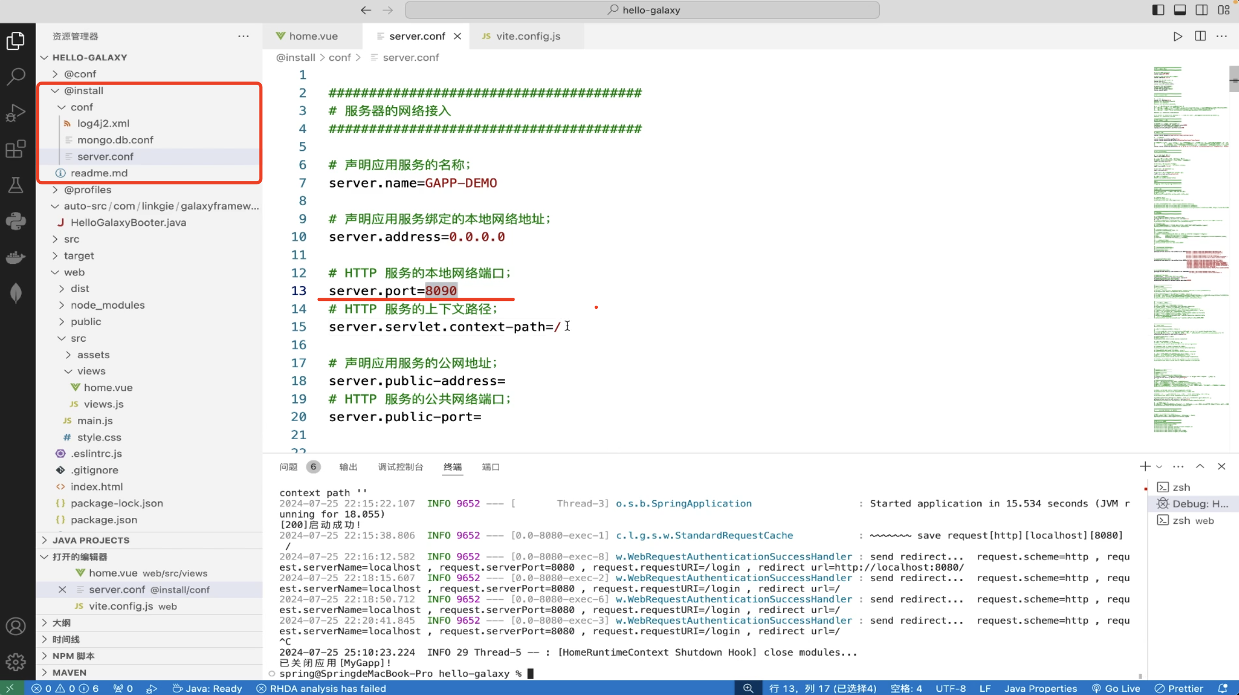Screen dimensions: 1239x695
Task: Open the Python view in activity bar
Action: point(16,221)
